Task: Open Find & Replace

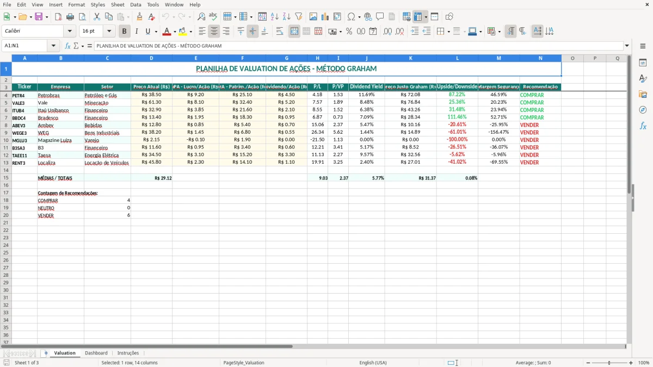Action: [201, 17]
